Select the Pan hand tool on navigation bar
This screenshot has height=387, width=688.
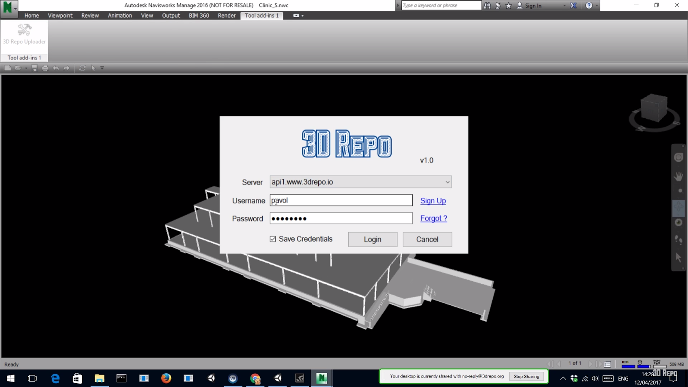coord(679,176)
